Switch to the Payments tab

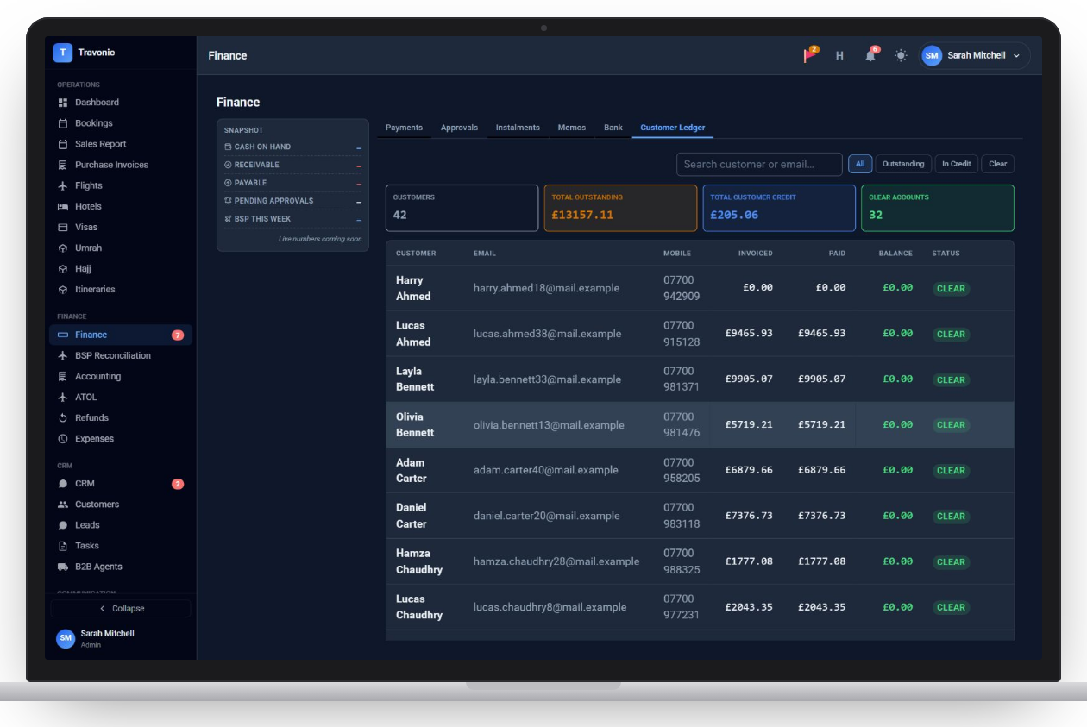(x=404, y=128)
